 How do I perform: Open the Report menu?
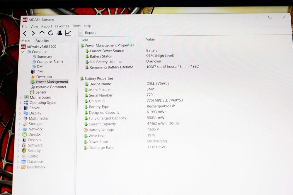point(47,27)
